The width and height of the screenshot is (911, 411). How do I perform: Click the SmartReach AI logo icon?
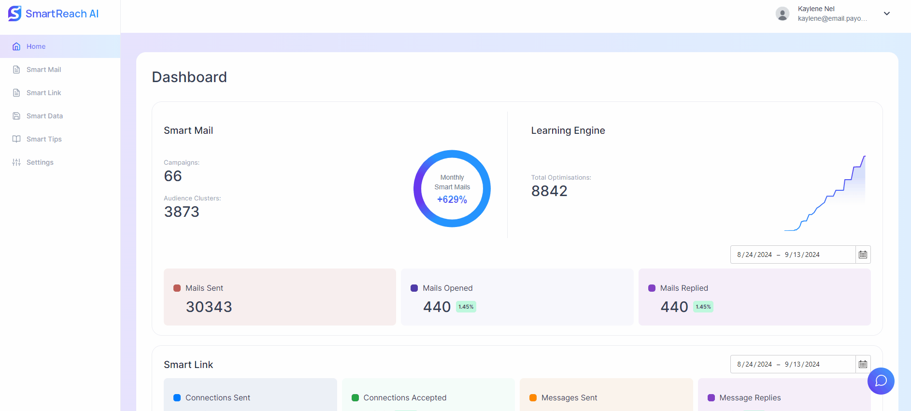click(15, 14)
